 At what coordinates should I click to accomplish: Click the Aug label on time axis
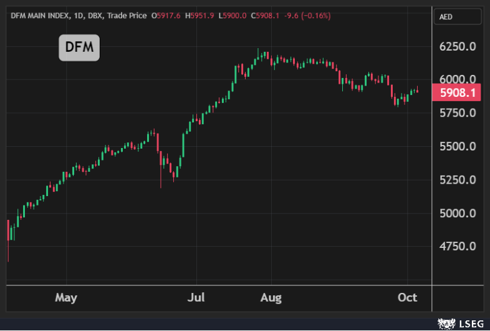(x=270, y=297)
